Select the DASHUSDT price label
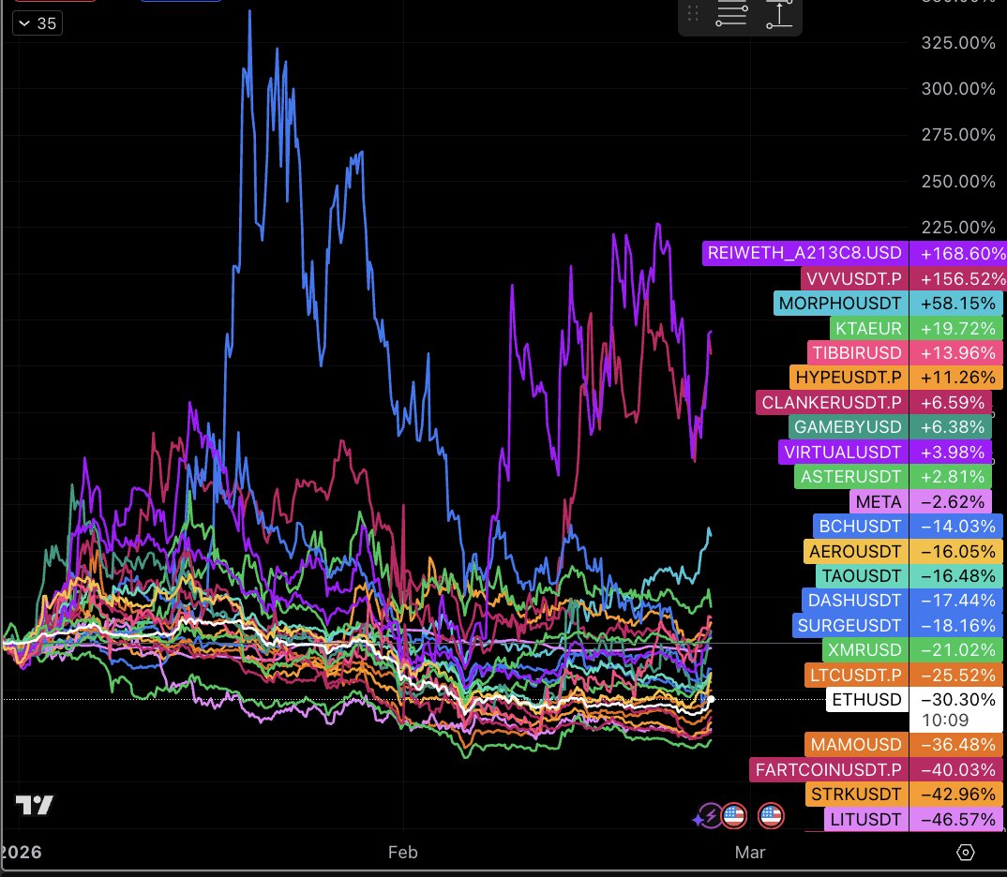 tap(855, 600)
